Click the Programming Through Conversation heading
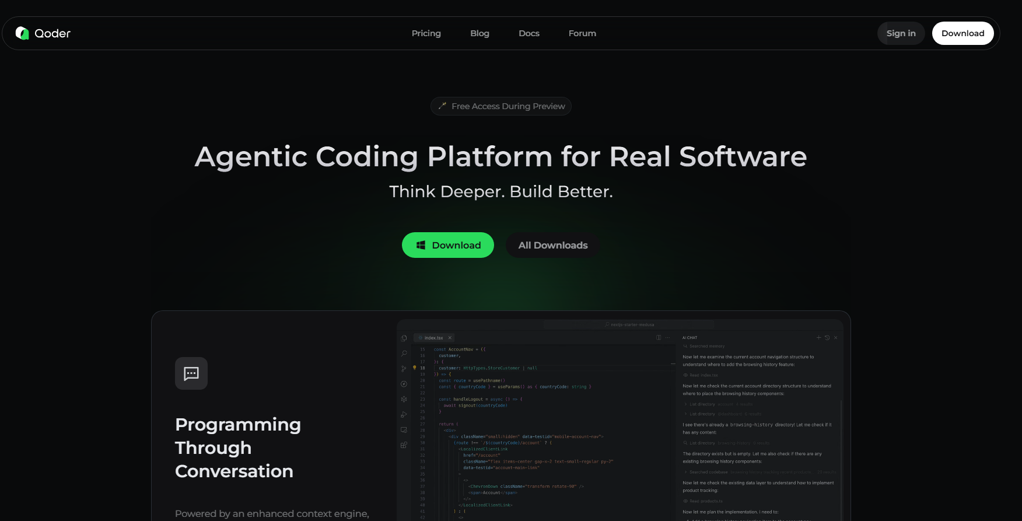Screen dimensions: 1022x521 pos(238,447)
